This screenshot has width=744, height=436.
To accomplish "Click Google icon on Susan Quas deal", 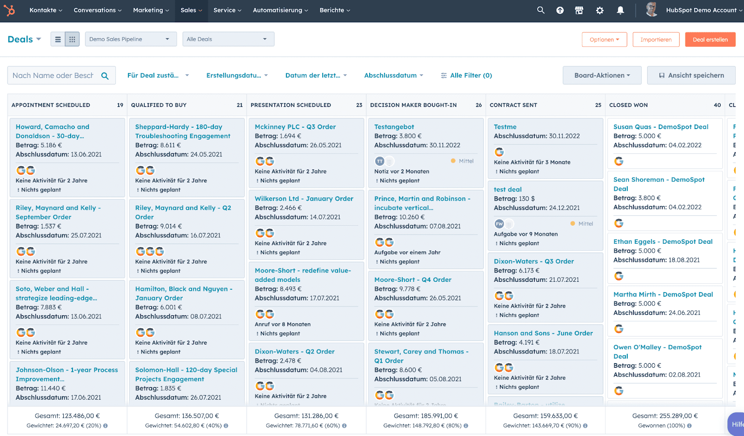I will click(619, 161).
